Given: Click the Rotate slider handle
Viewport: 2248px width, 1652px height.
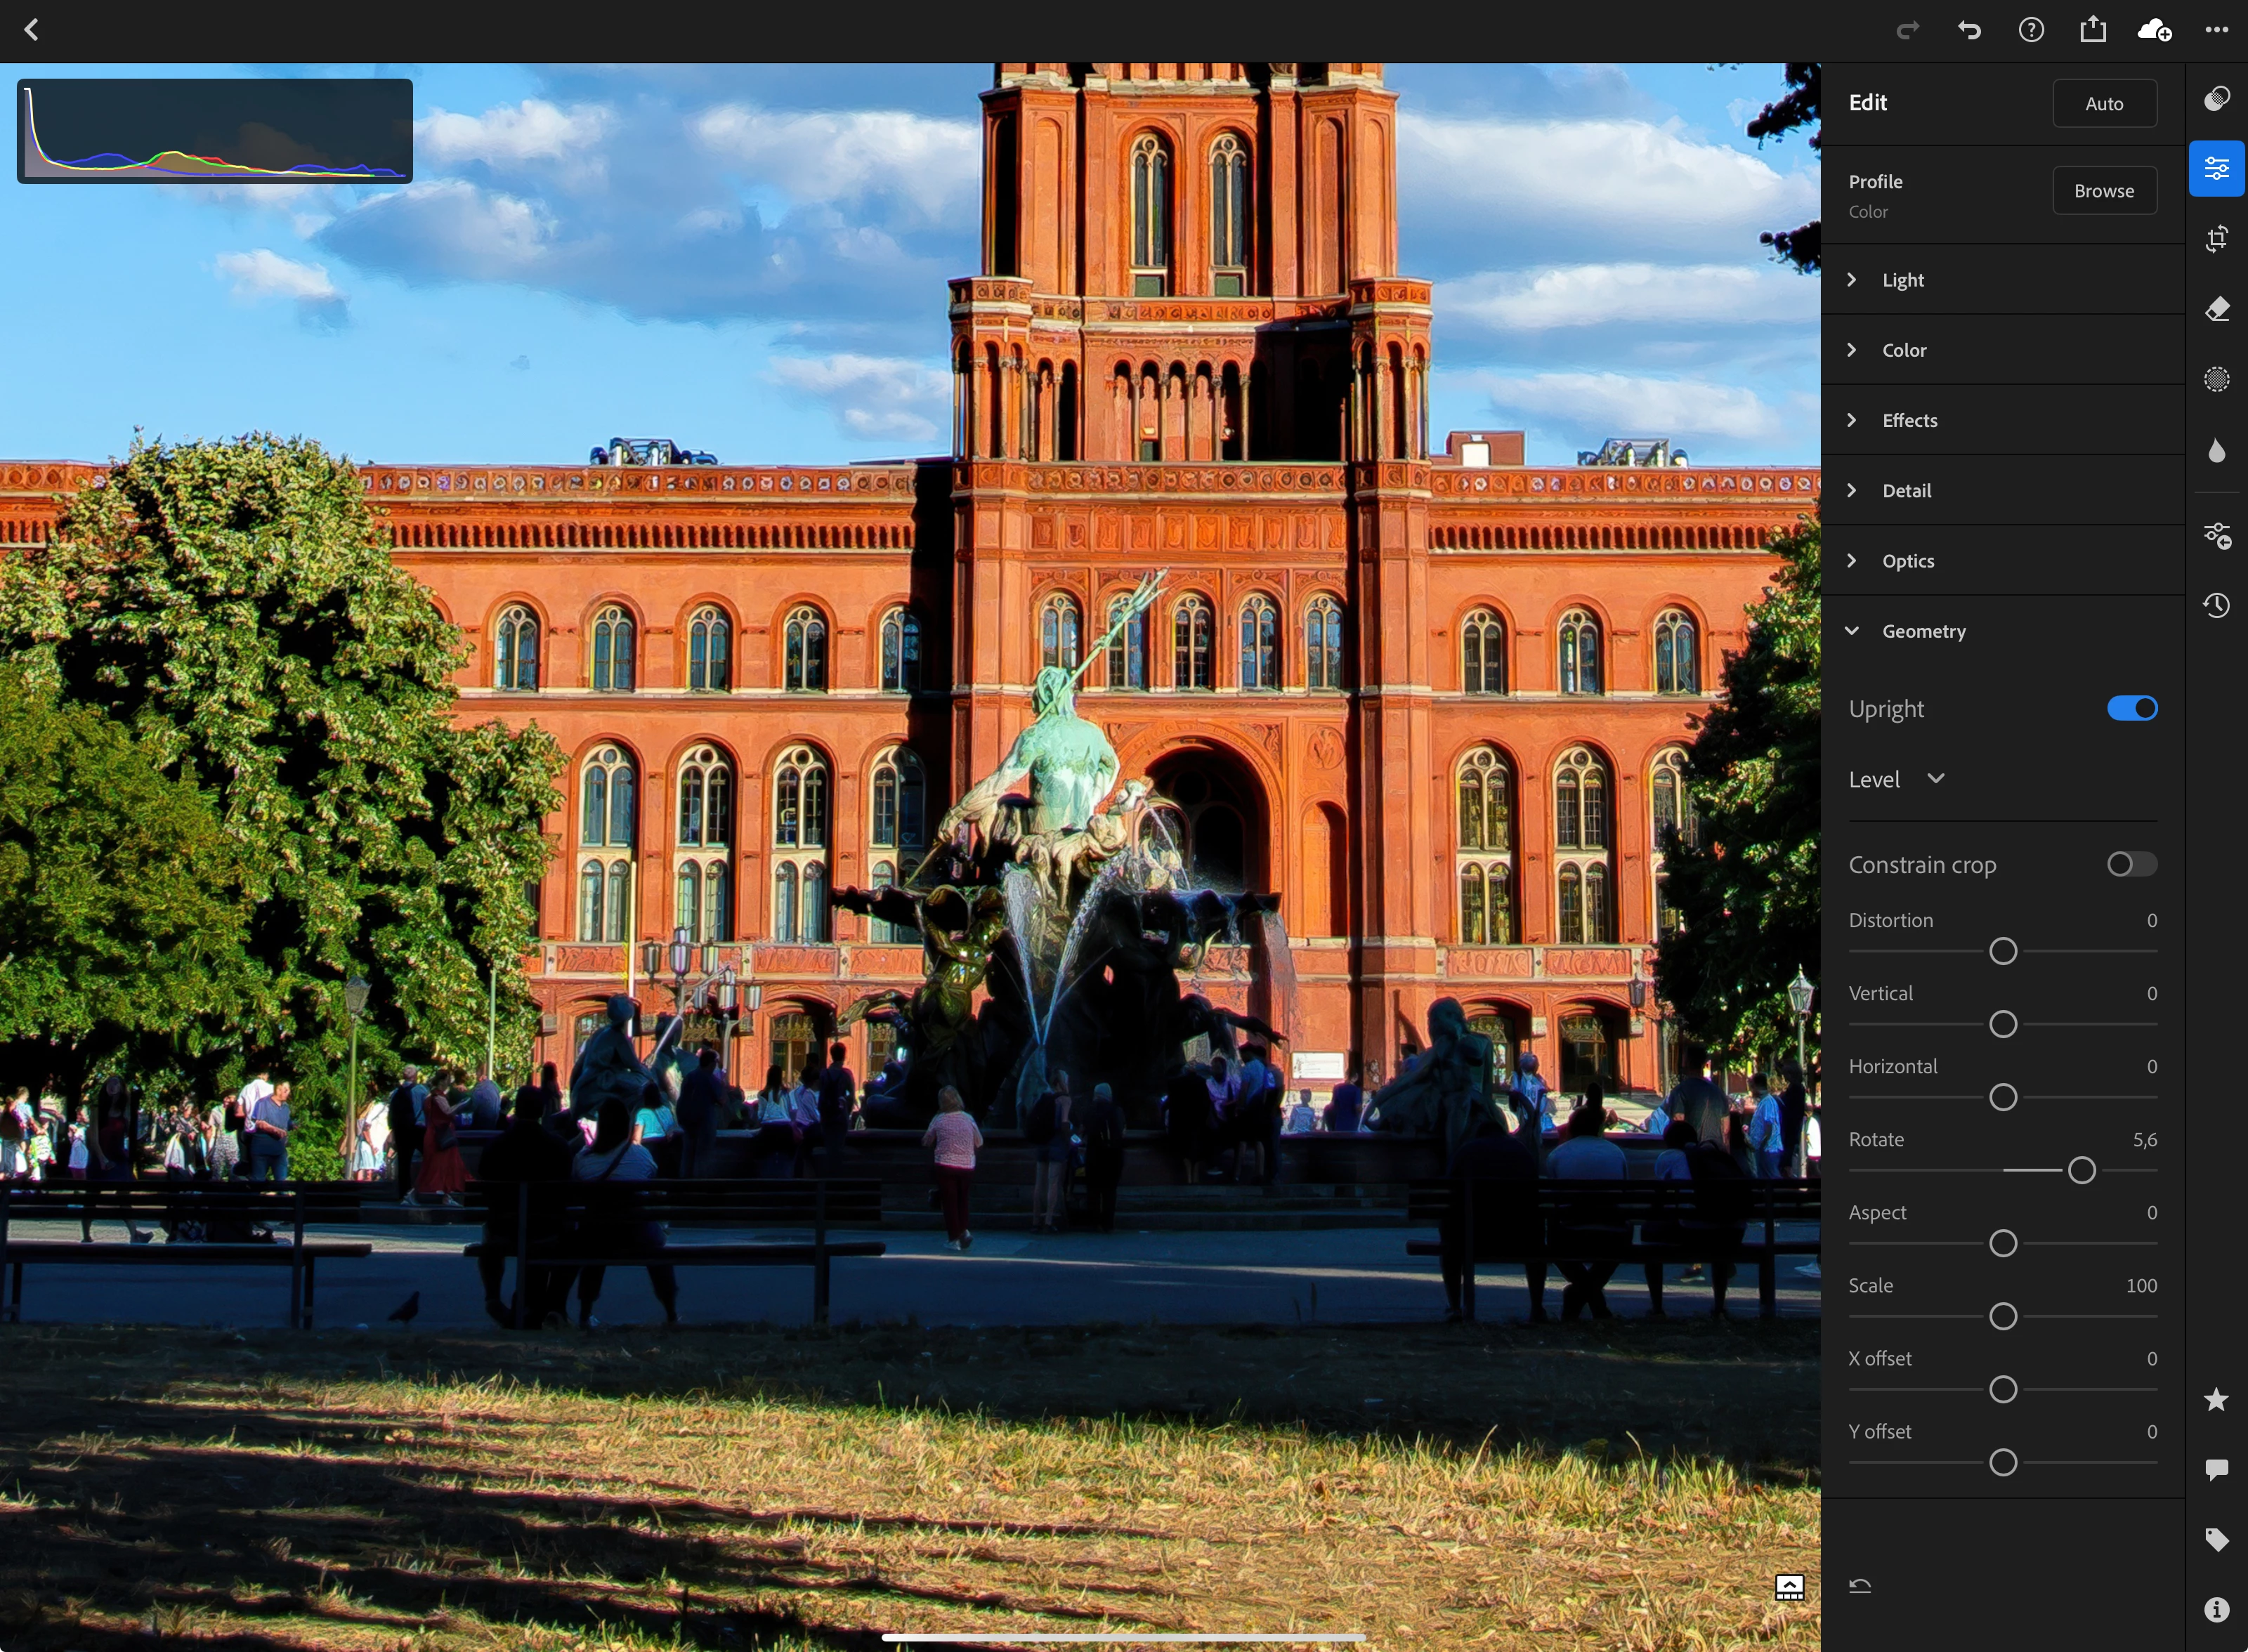Looking at the screenshot, I should [x=2081, y=1170].
